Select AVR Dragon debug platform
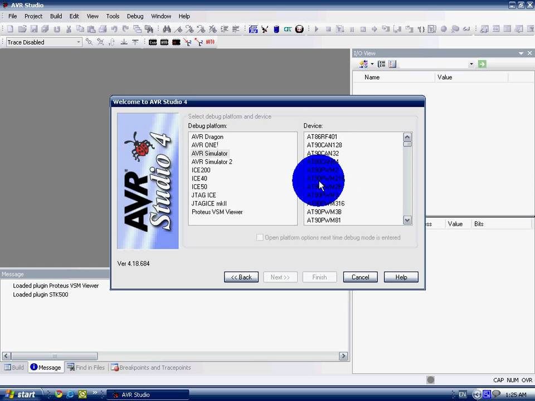Image resolution: width=535 pixels, height=401 pixels. coord(207,137)
